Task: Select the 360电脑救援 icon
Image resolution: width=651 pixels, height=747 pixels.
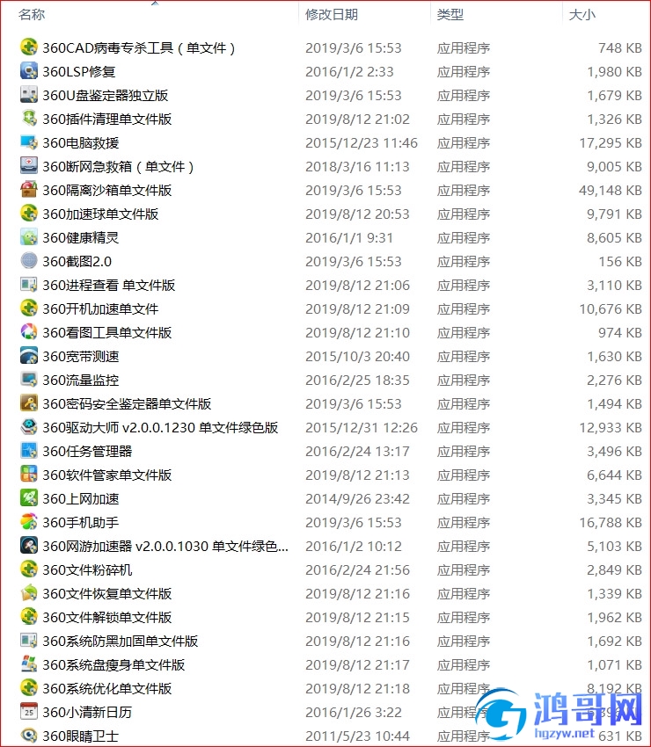Action: pos(29,142)
